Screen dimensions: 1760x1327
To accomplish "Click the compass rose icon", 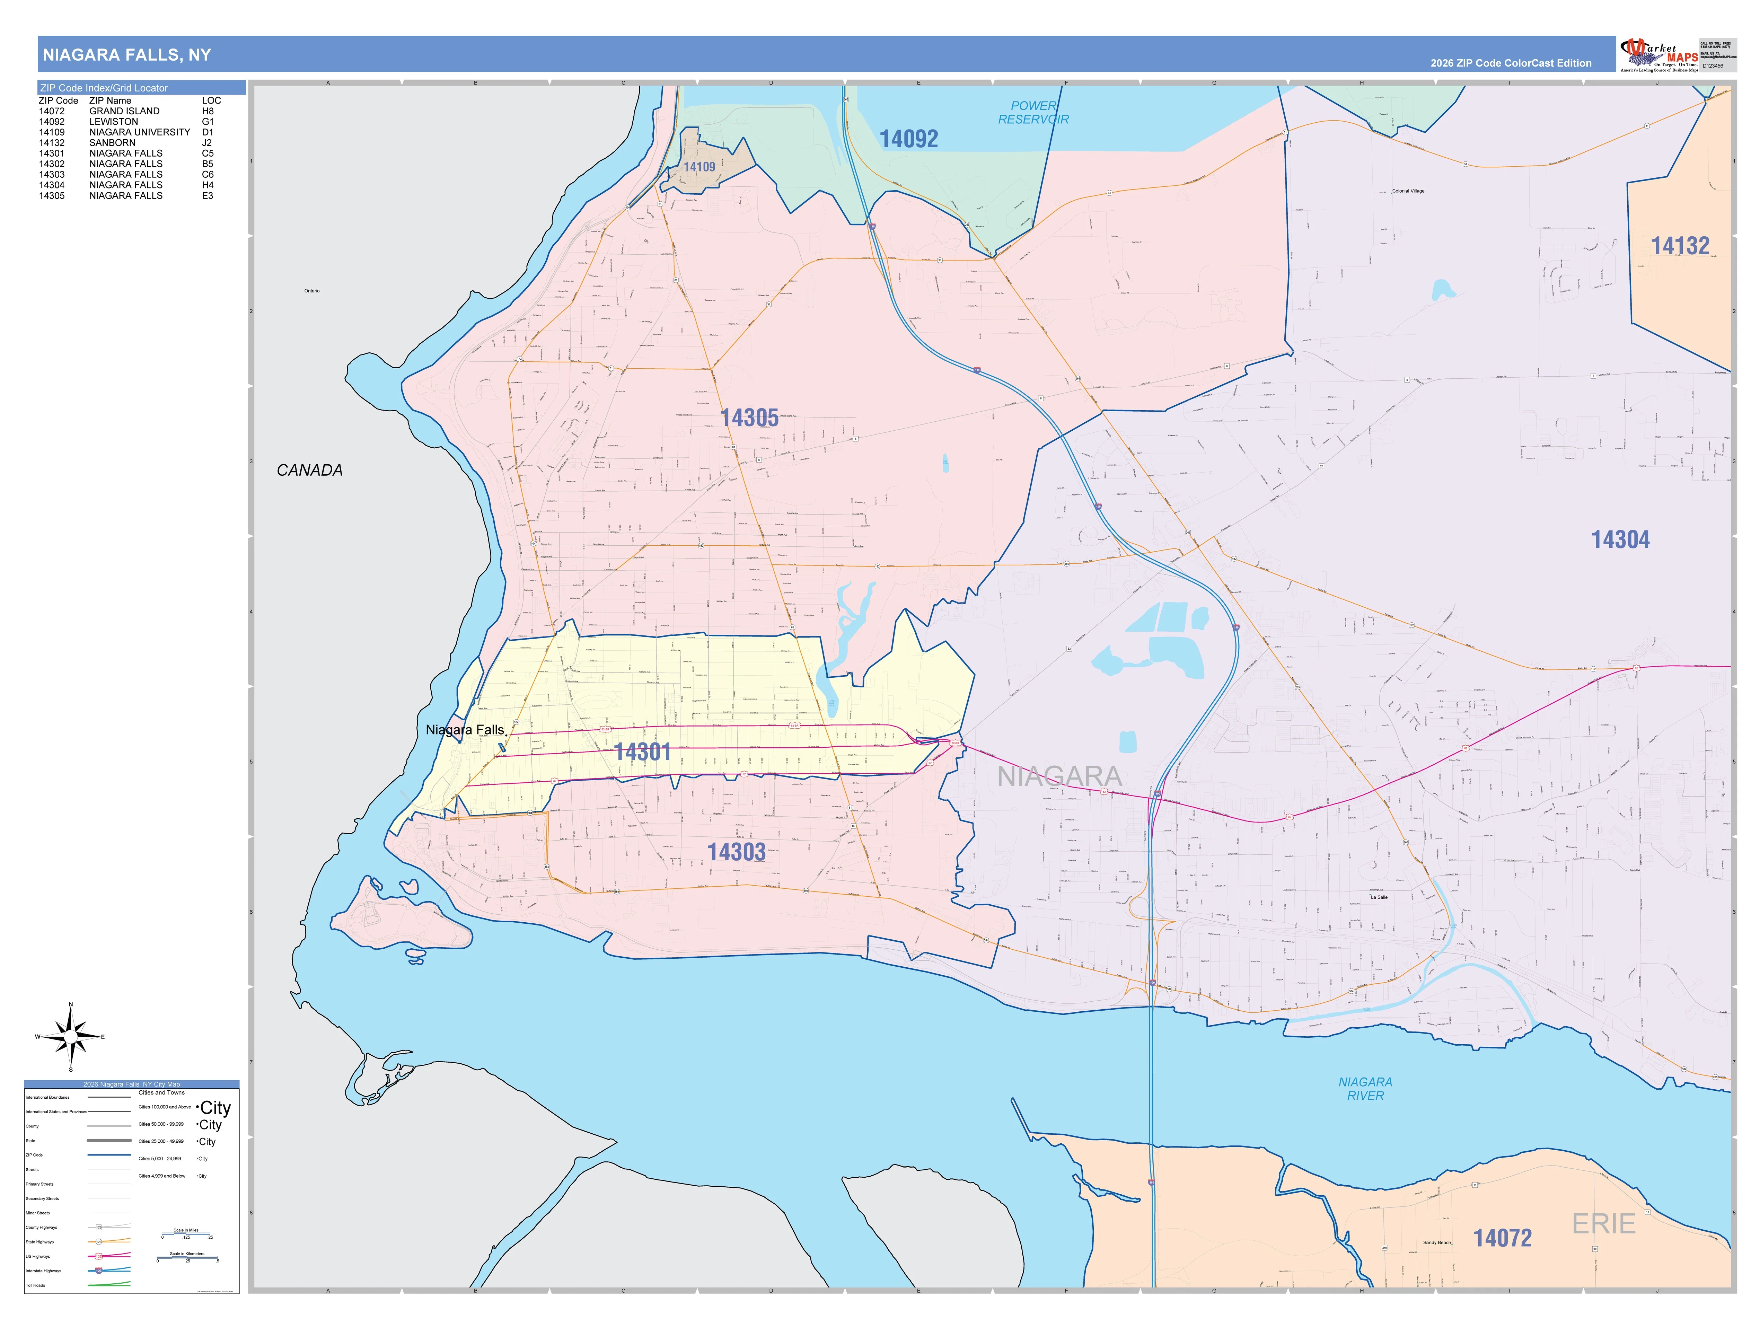I will pyautogui.click(x=71, y=1037).
